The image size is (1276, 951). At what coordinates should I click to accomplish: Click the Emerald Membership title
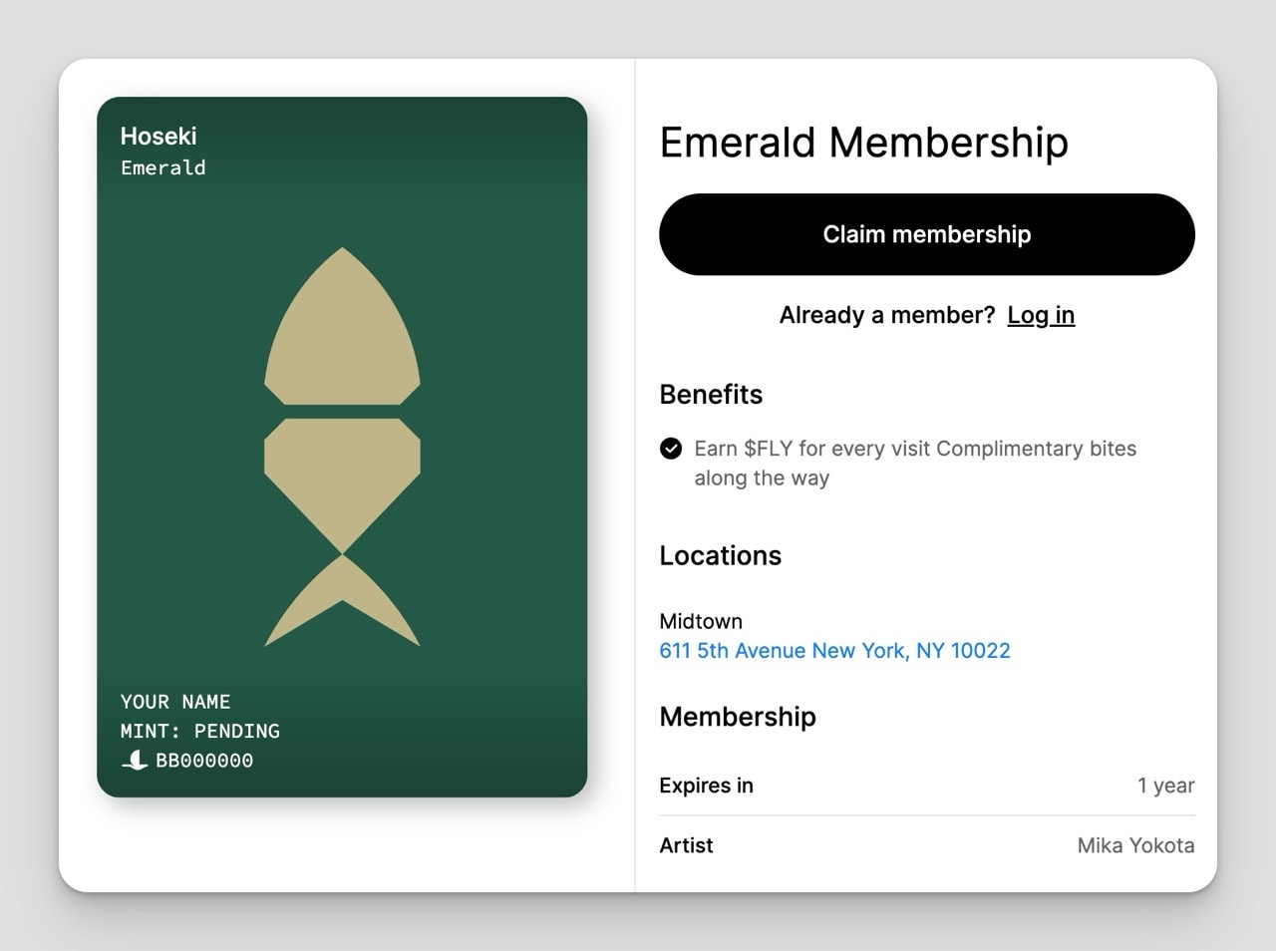coord(863,143)
